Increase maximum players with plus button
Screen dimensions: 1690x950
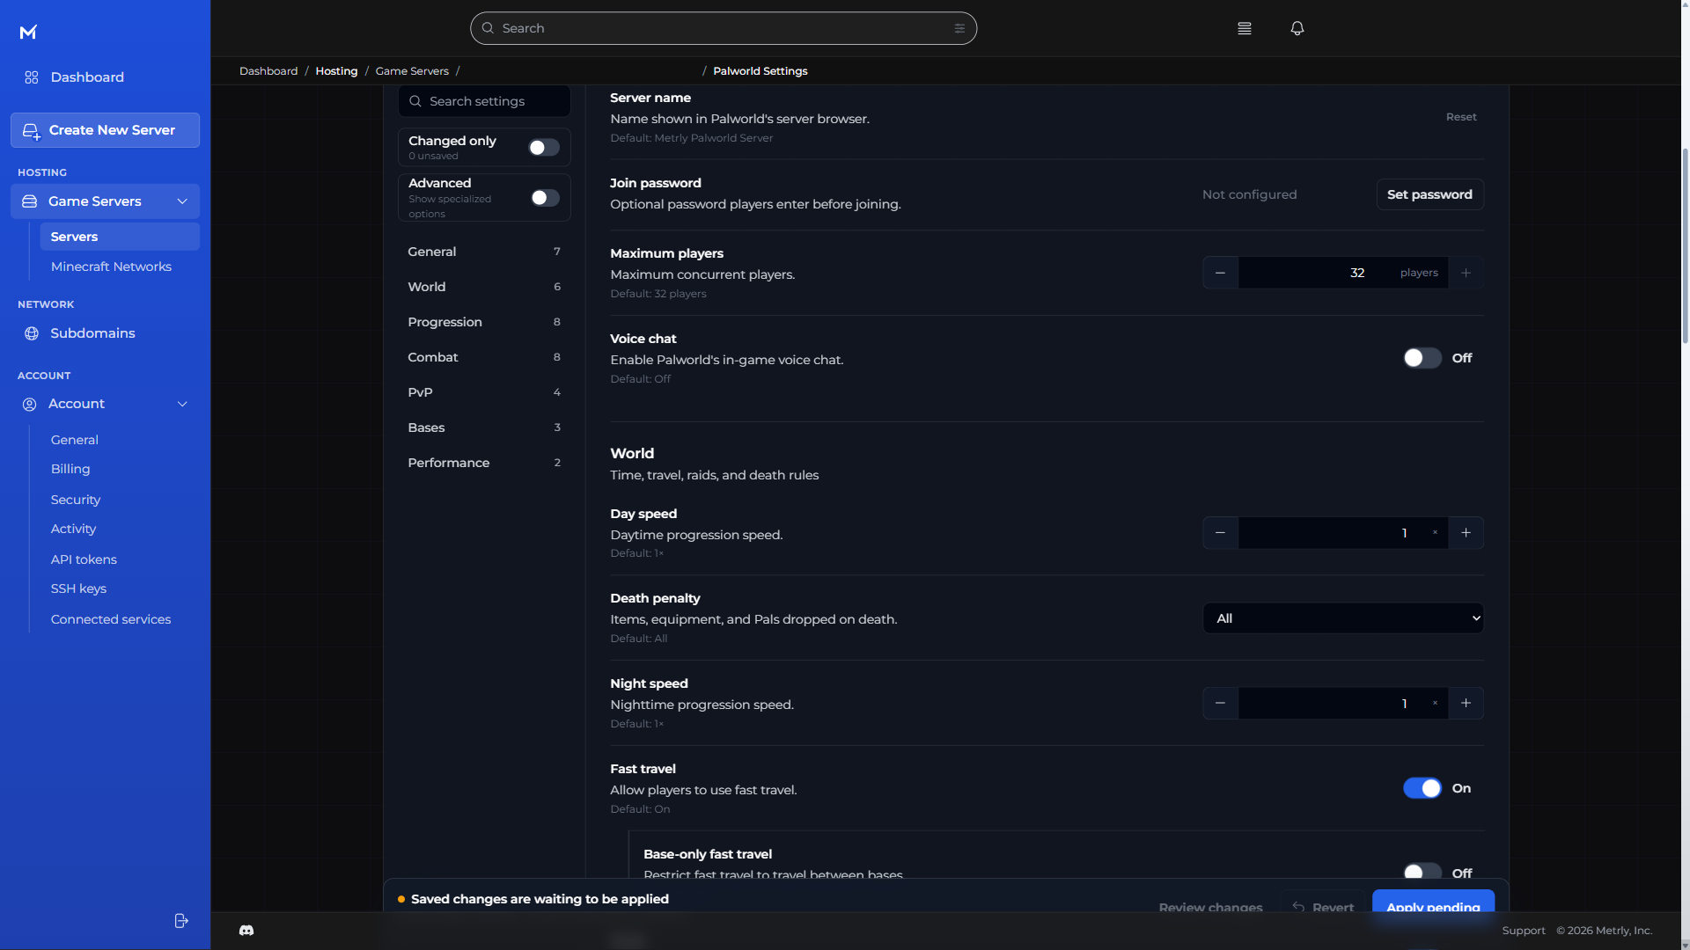pyautogui.click(x=1466, y=273)
